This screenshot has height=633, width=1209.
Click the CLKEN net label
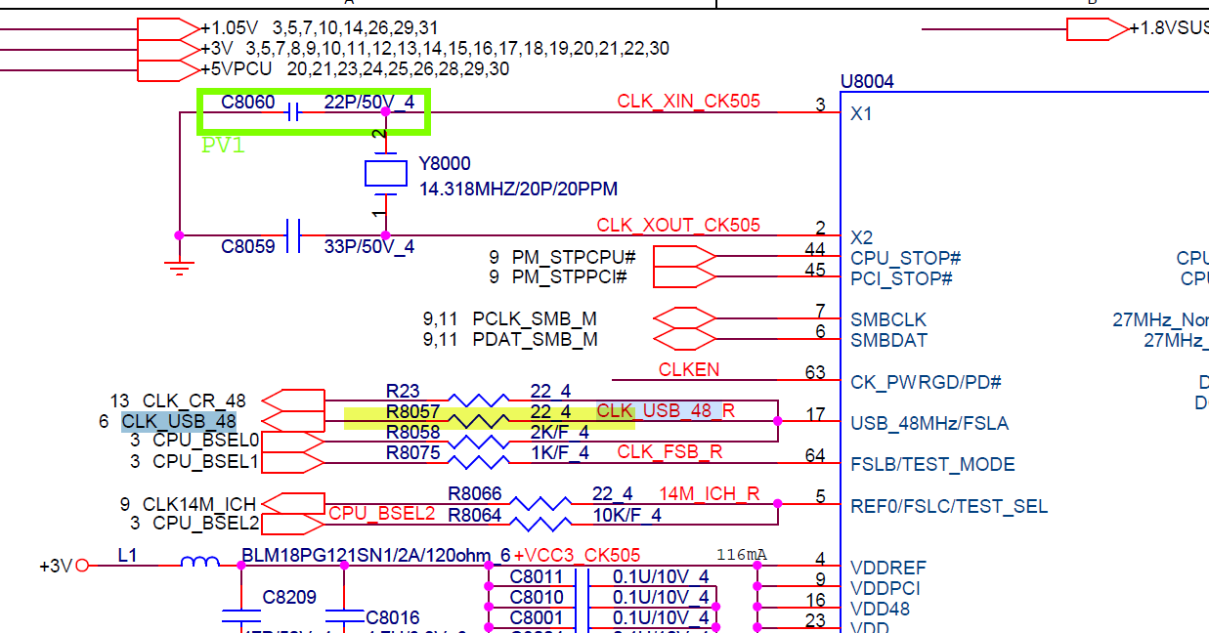point(689,369)
